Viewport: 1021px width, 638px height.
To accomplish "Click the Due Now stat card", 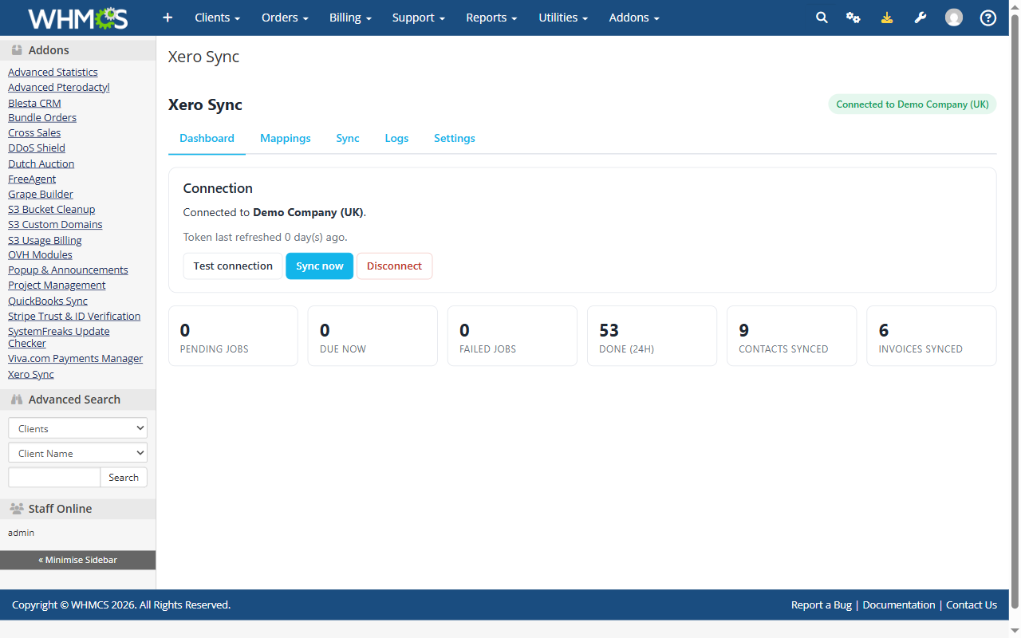I will click(373, 336).
